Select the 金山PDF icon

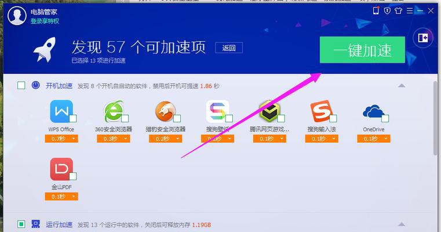click(x=61, y=169)
